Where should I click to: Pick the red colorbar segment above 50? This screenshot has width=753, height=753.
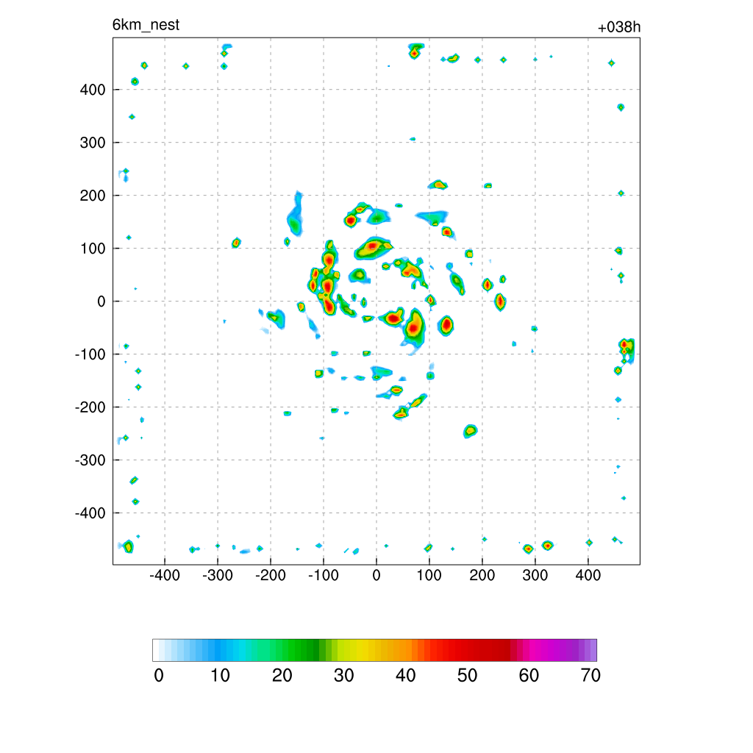click(470, 650)
